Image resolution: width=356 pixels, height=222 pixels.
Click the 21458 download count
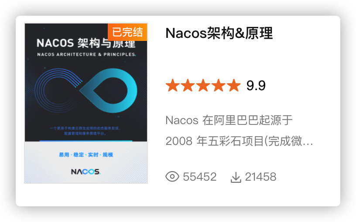click(260, 177)
